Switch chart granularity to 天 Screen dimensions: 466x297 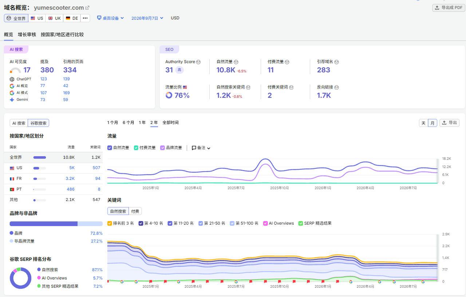(423, 123)
